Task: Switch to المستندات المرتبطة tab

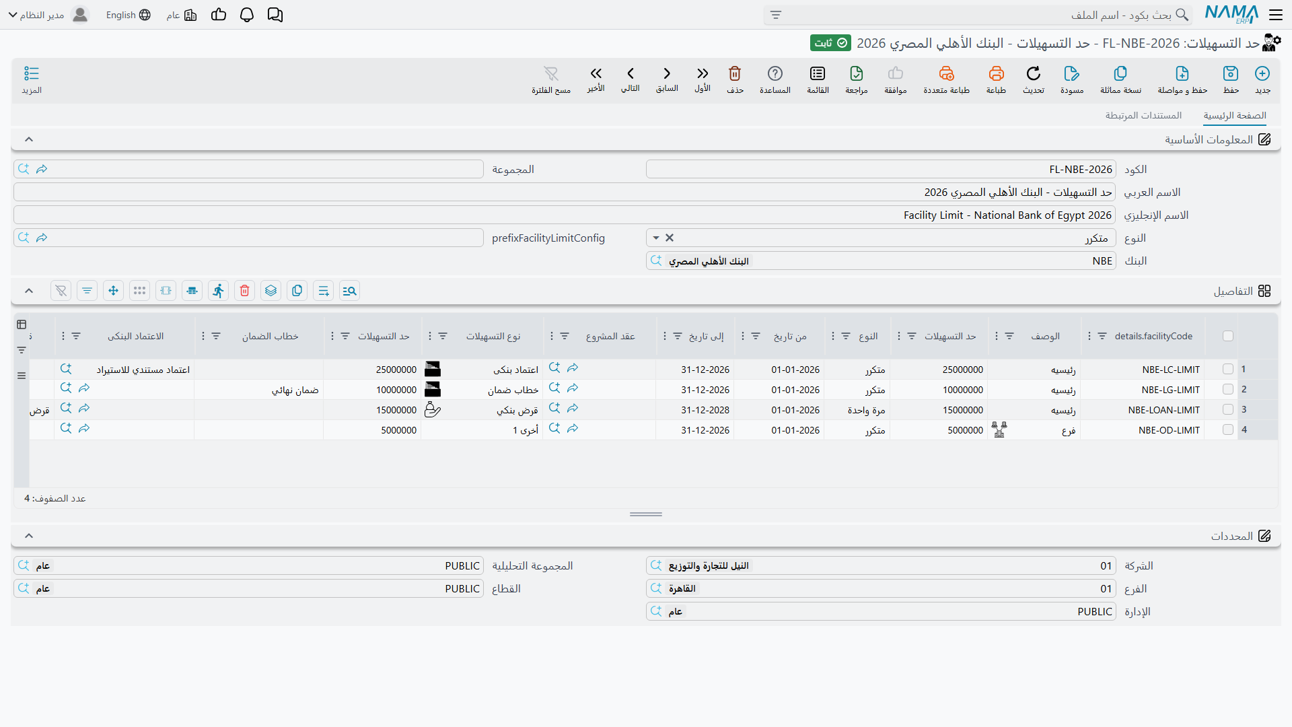Action: click(1143, 116)
